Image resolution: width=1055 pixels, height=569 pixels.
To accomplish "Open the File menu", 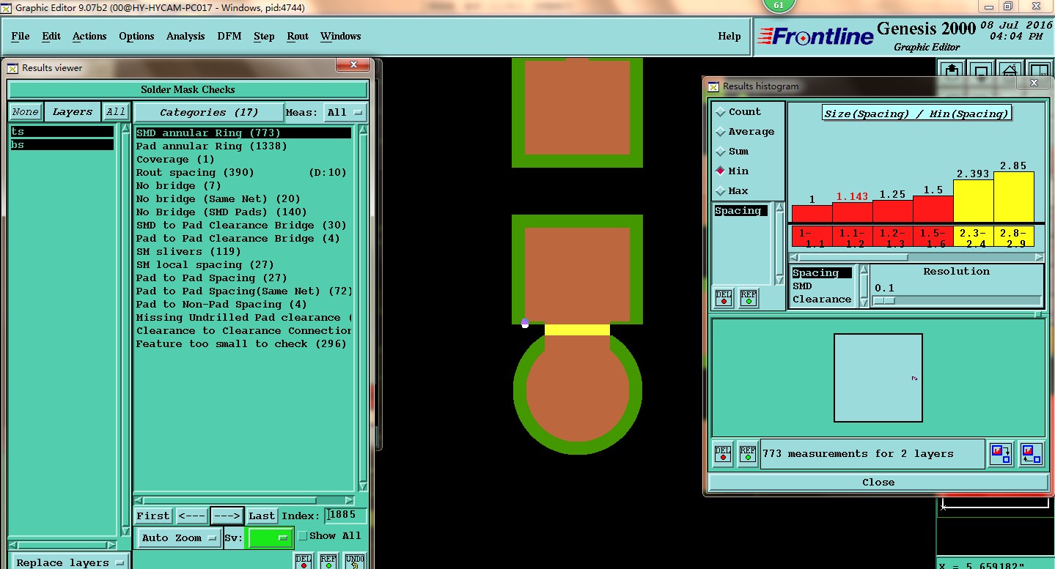I will click(x=21, y=36).
